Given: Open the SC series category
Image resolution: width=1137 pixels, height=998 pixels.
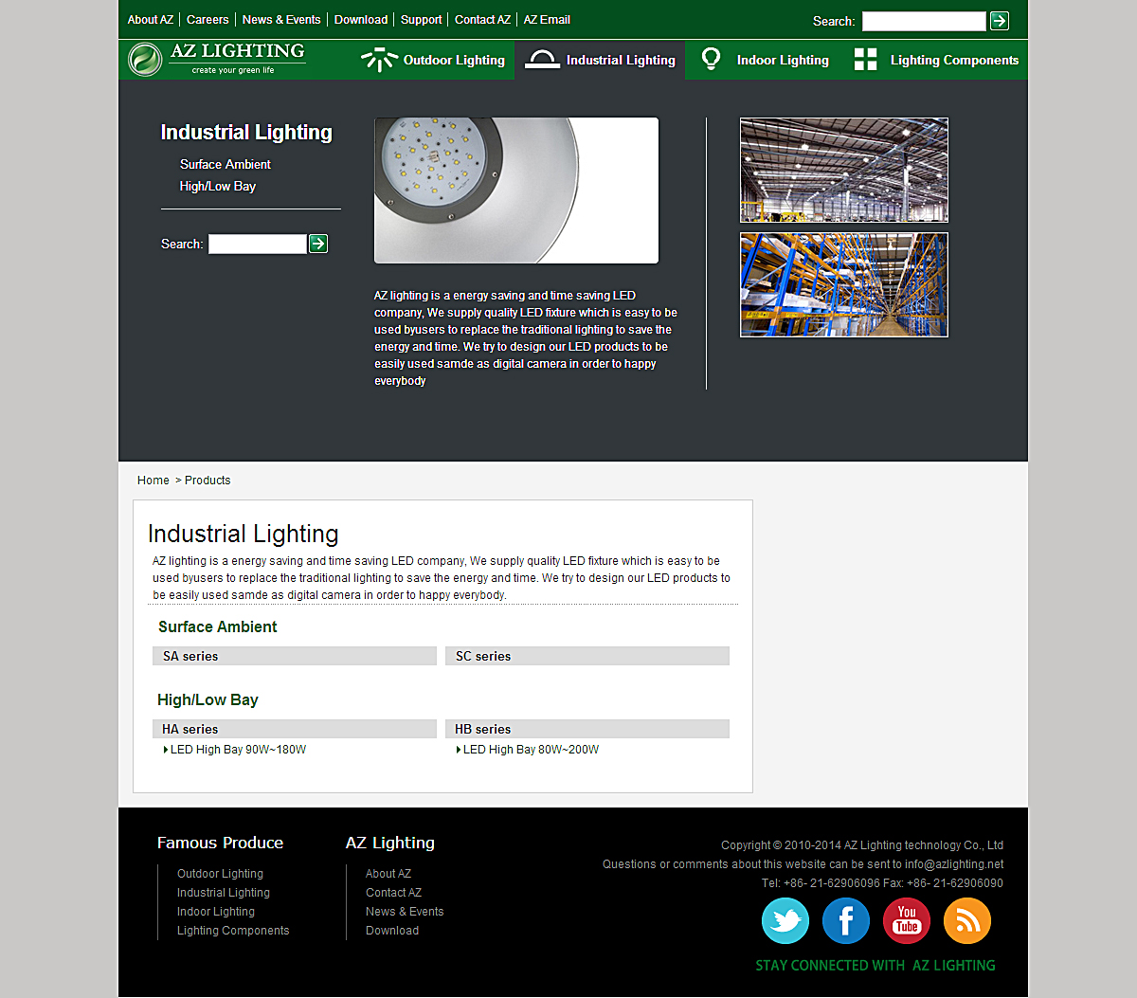Looking at the screenshot, I should click(587, 656).
